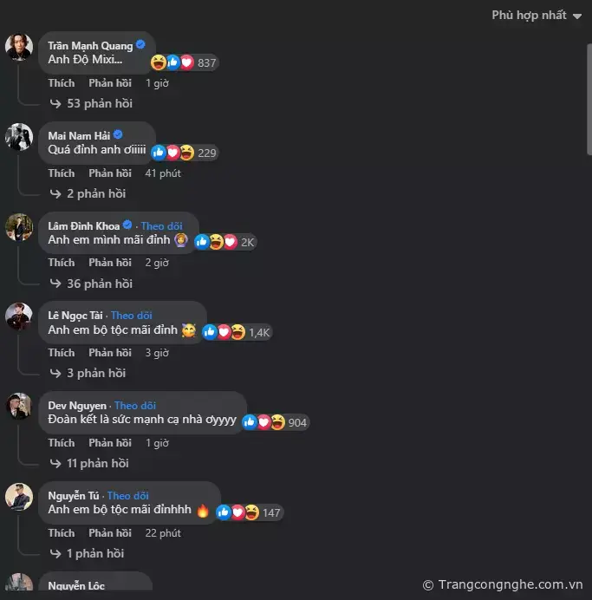Open the 904 reactions on Dev Nguyen's comment
The image size is (592, 600).
(x=276, y=422)
